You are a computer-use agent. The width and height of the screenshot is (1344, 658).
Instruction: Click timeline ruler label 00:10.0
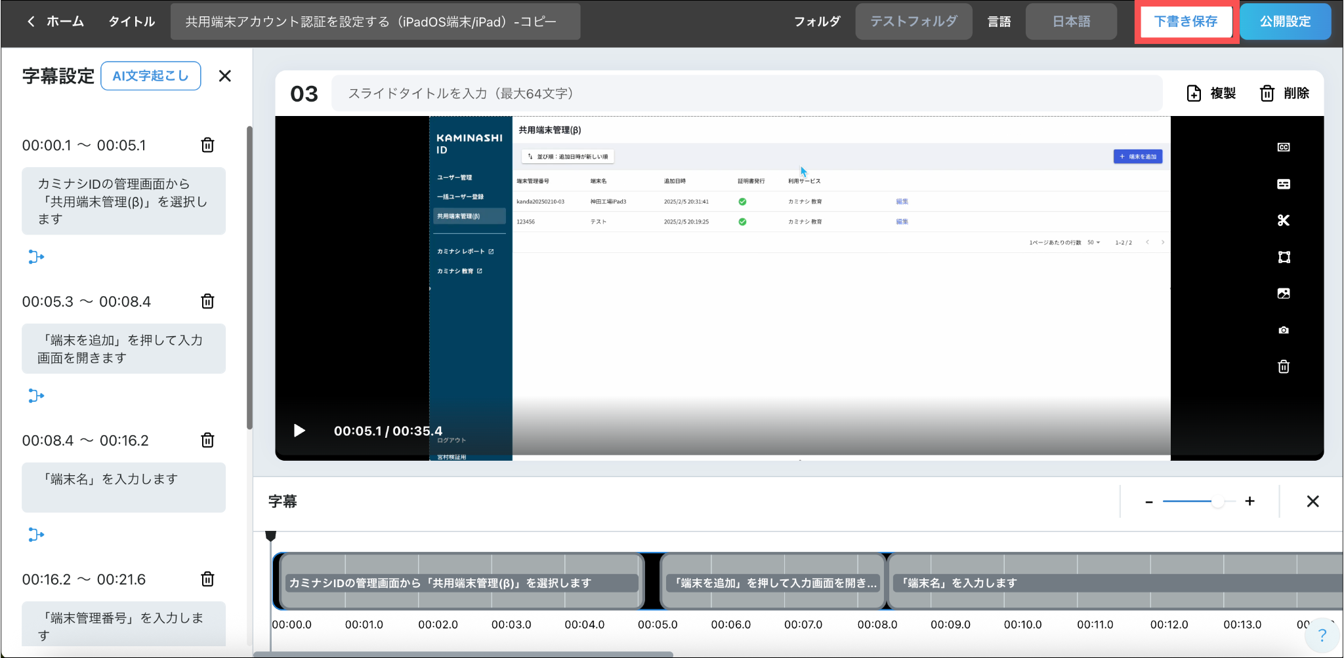tap(1023, 625)
